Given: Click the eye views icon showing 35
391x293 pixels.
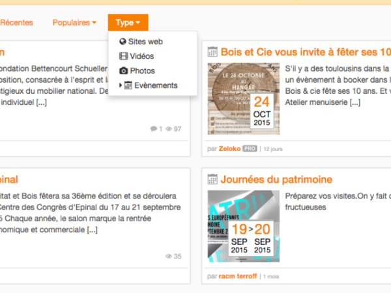Looking at the screenshot, I should click(x=169, y=257).
